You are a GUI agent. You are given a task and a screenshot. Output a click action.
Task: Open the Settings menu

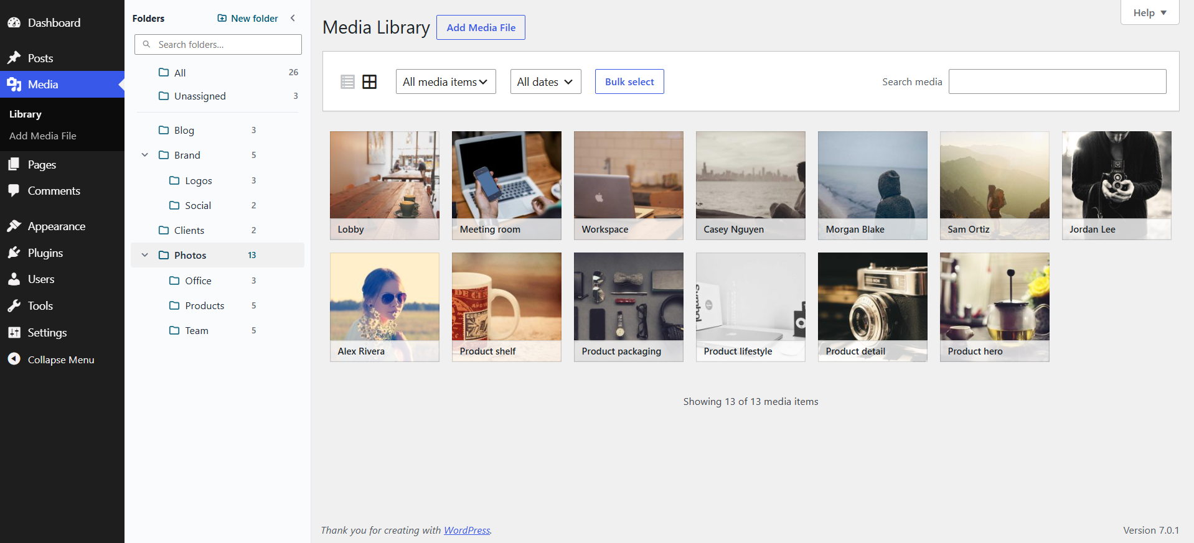62,332
